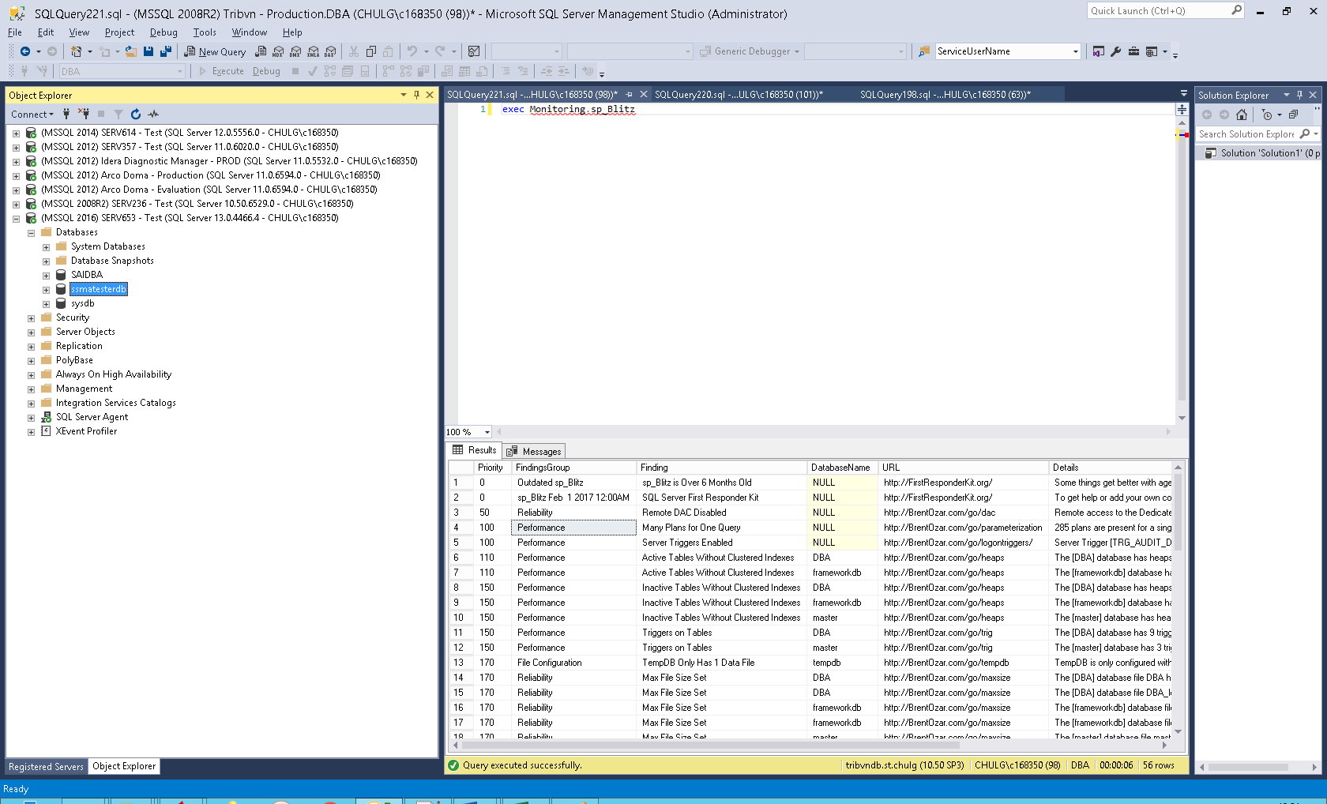Click the Open File folder icon
1327x804 pixels.
point(131,51)
